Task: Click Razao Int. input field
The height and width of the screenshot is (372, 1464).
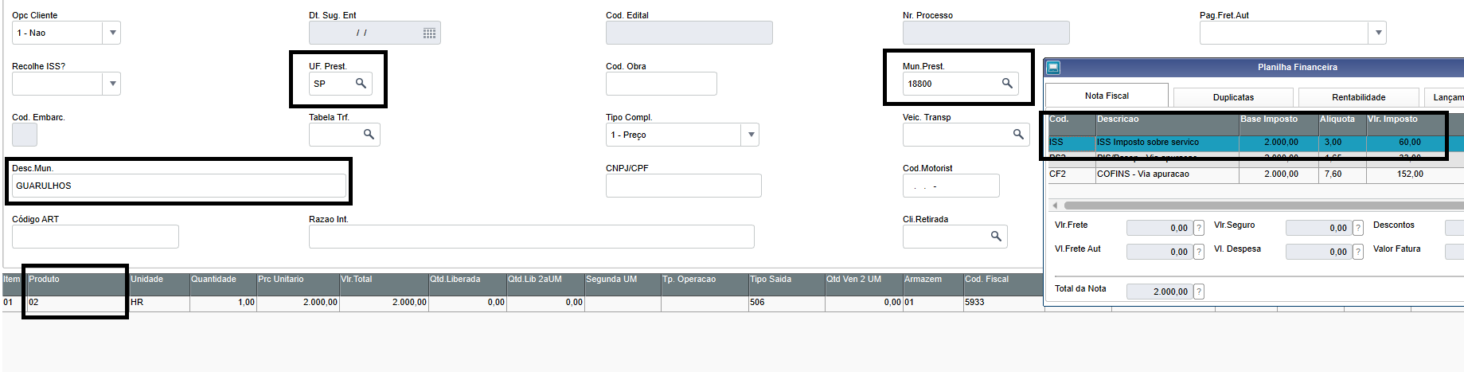Action: point(531,237)
